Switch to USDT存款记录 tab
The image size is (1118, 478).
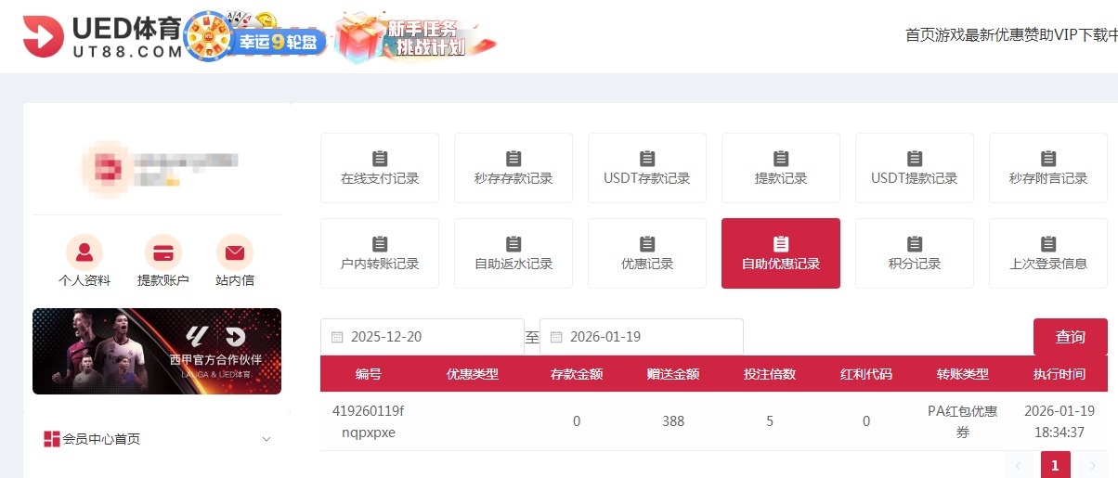tap(647, 168)
